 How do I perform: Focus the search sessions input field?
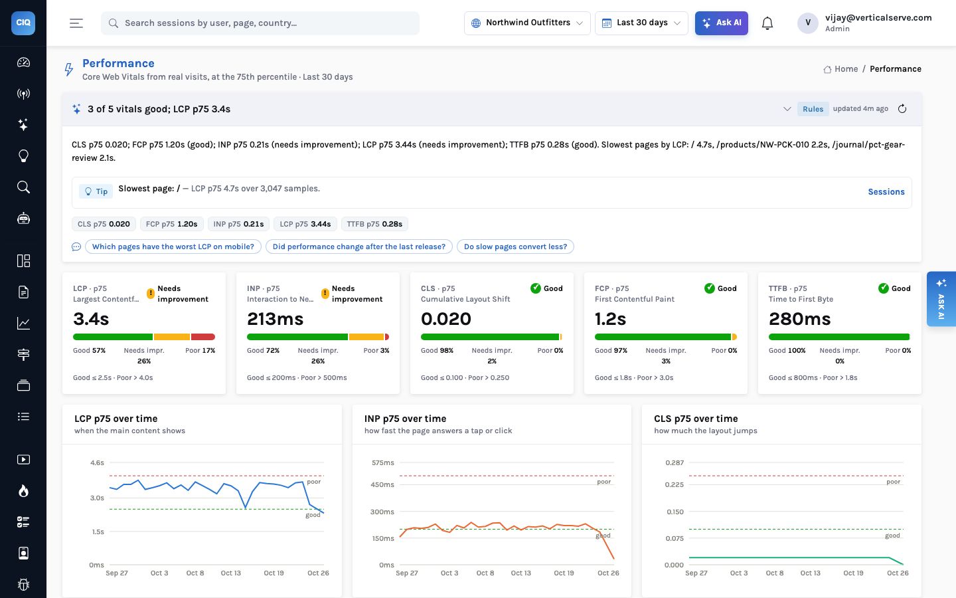point(260,23)
